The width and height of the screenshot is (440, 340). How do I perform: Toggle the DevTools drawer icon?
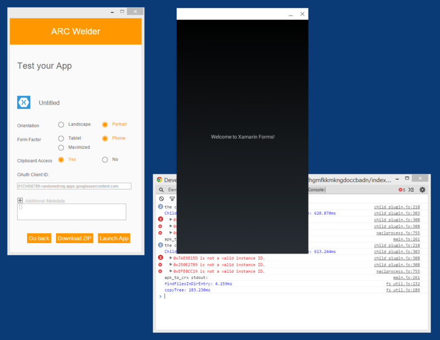[411, 190]
